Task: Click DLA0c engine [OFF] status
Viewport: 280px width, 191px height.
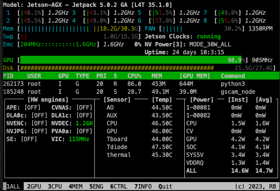Action: [40, 115]
